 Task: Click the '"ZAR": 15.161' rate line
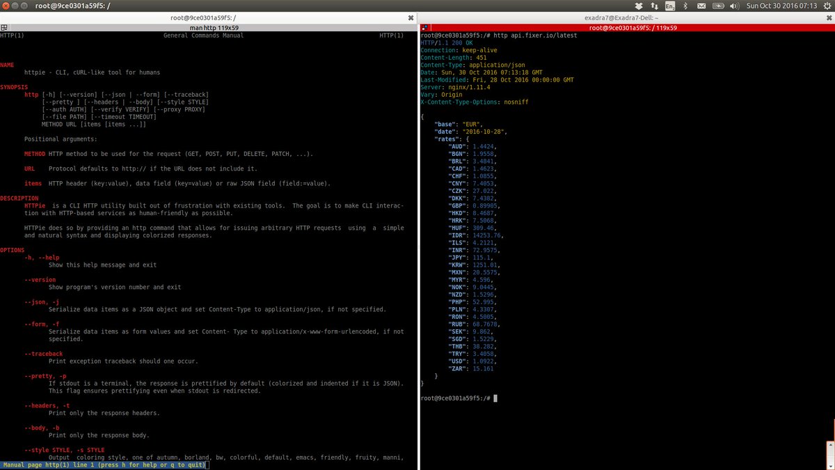coord(472,369)
